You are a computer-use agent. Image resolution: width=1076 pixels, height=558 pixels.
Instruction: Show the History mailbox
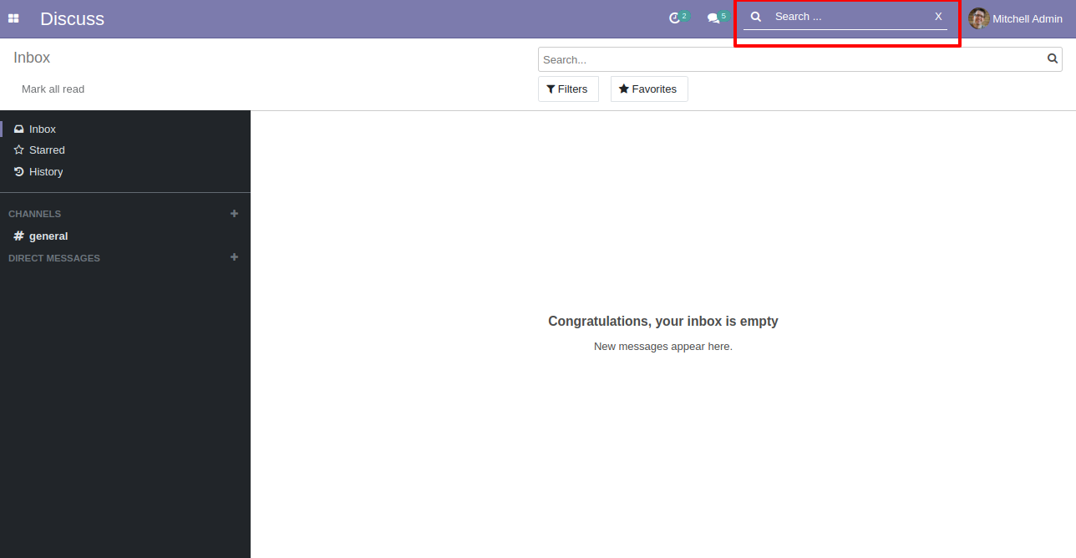click(x=46, y=172)
